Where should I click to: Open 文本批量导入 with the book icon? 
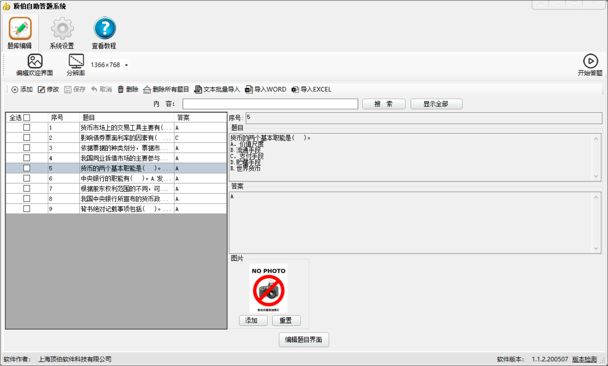click(198, 89)
